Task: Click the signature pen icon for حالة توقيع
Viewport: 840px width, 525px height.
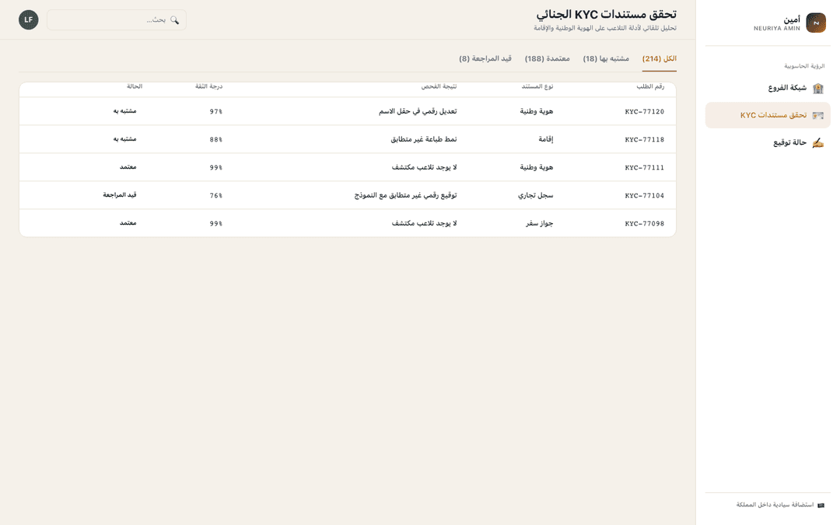Action: coord(817,142)
